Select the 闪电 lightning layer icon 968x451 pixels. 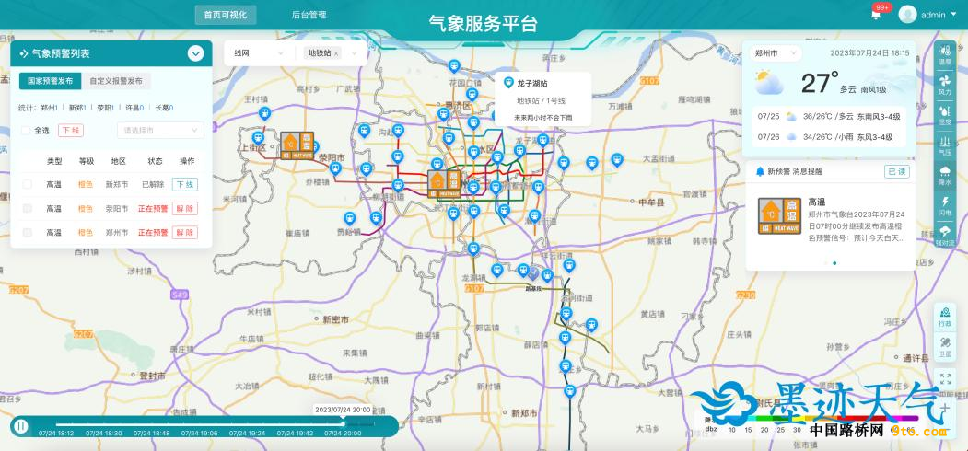point(945,205)
